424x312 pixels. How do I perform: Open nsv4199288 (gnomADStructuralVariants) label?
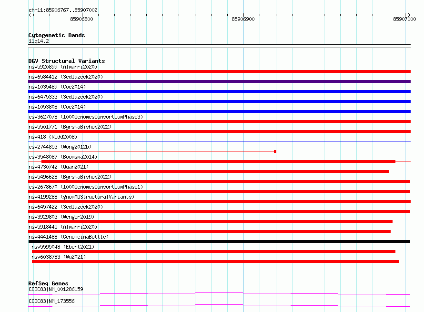point(81,197)
